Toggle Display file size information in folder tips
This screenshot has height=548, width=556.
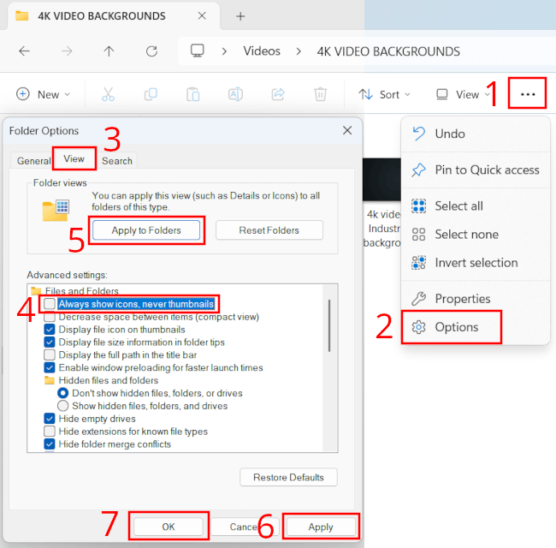point(50,342)
